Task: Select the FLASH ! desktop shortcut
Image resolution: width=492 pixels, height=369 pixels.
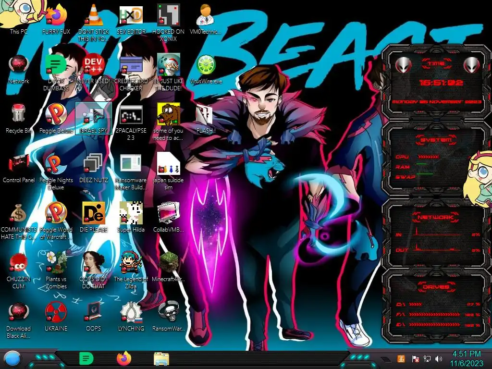Action: (x=206, y=118)
